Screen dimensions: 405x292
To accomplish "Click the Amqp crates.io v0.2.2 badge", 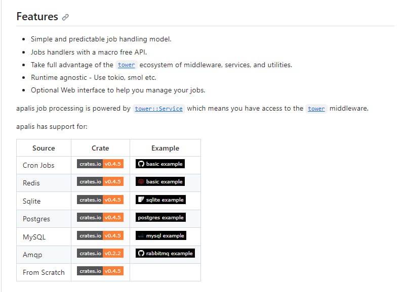I will click(100, 253).
